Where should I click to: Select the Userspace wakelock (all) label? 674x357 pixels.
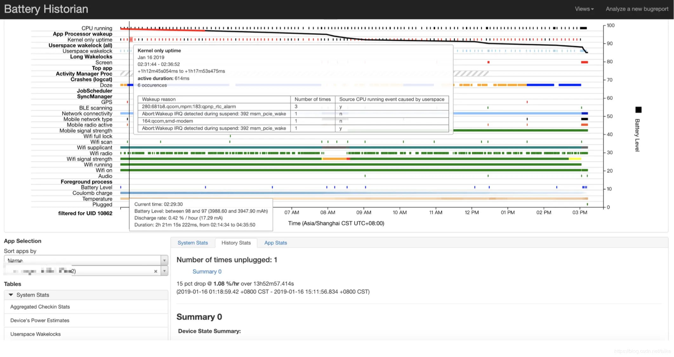[x=80, y=45]
